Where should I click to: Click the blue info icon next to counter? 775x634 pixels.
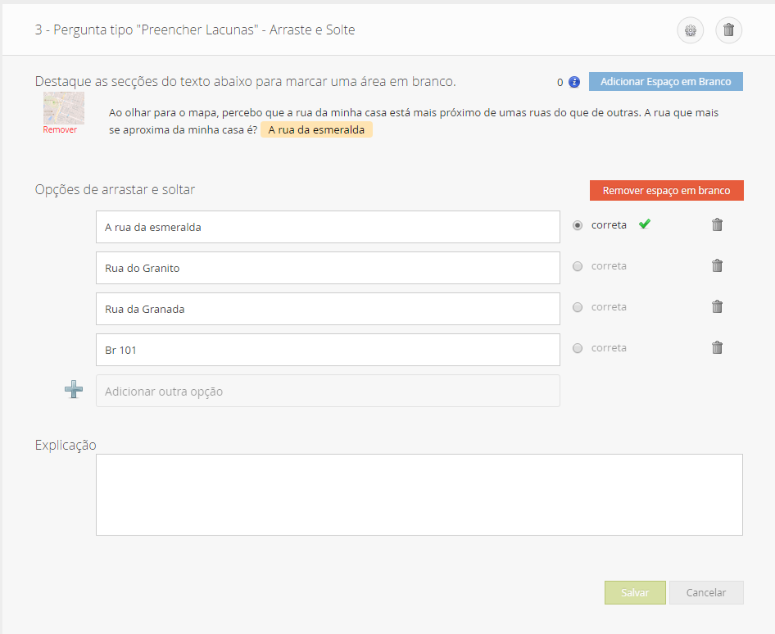(574, 82)
